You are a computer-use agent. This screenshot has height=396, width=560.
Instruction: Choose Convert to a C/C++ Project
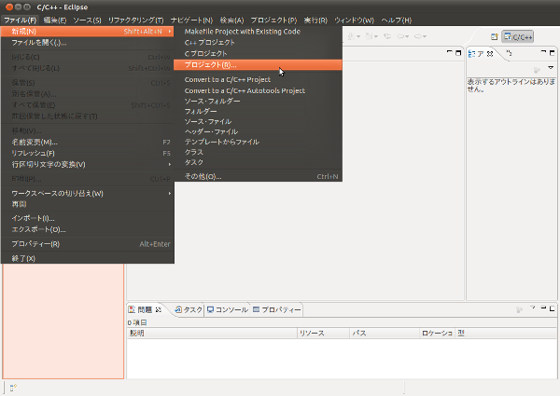258,79
